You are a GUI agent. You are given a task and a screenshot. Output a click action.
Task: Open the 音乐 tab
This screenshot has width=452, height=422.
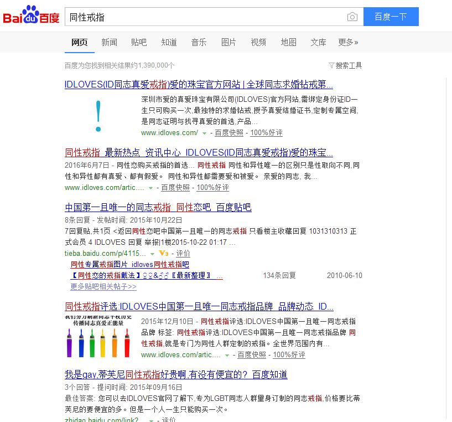point(199,43)
